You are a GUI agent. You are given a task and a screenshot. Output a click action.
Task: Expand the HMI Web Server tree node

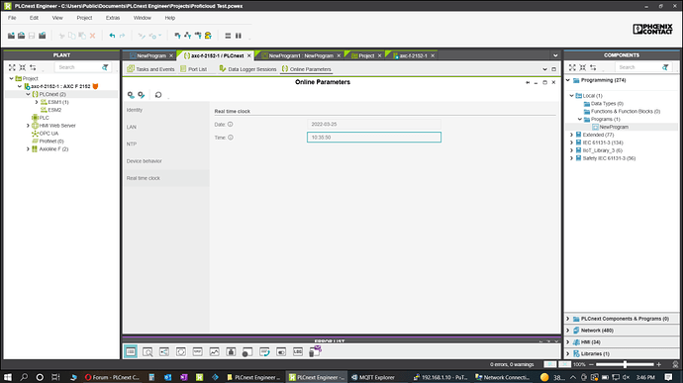point(28,126)
